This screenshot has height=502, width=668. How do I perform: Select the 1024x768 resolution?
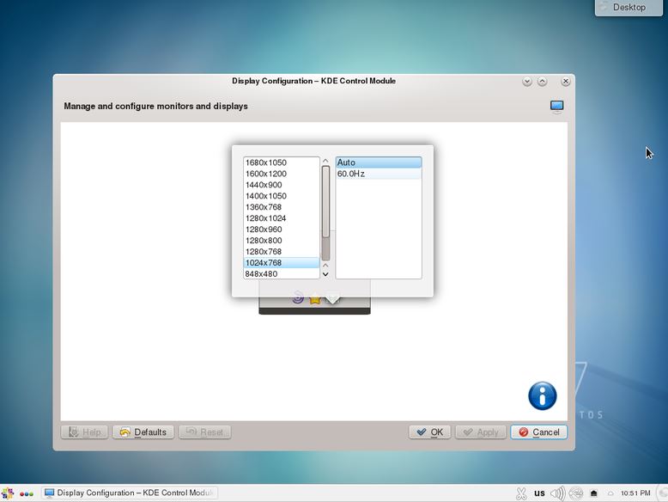[281, 262]
